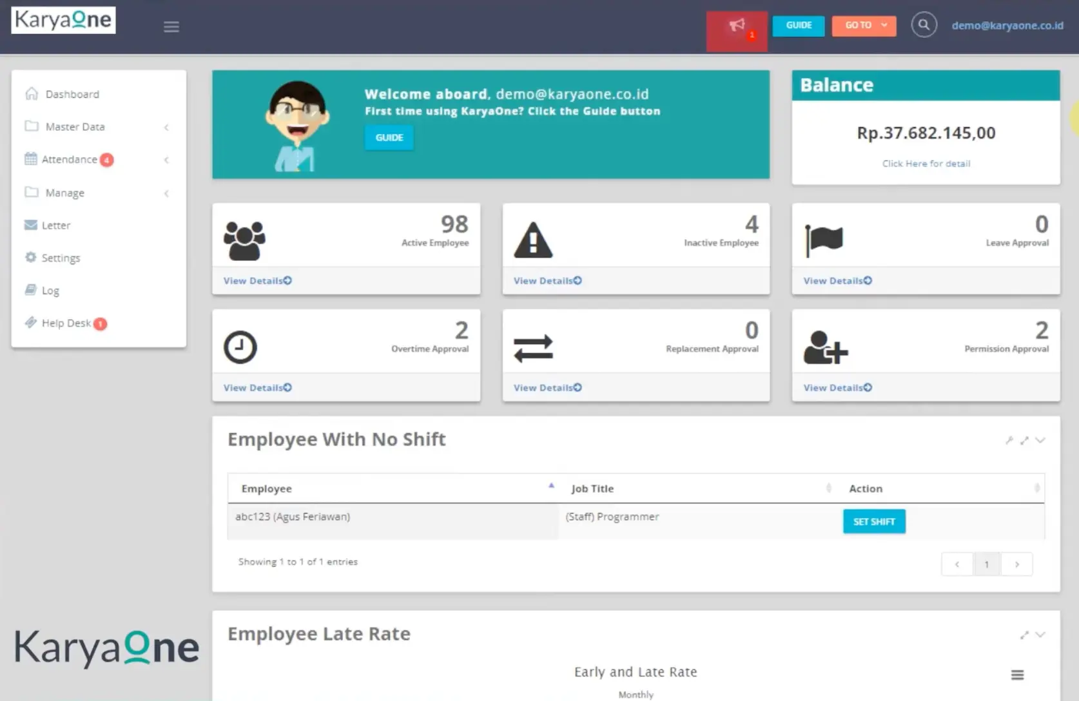This screenshot has width=1079, height=701.
Task: Click the Permission Approval person-plus icon
Action: tap(824, 347)
